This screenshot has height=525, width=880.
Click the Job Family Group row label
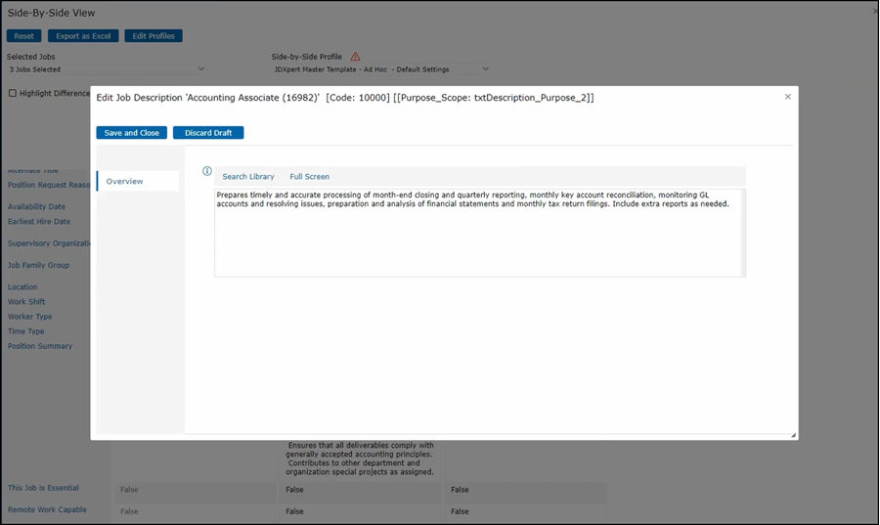[x=39, y=265]
